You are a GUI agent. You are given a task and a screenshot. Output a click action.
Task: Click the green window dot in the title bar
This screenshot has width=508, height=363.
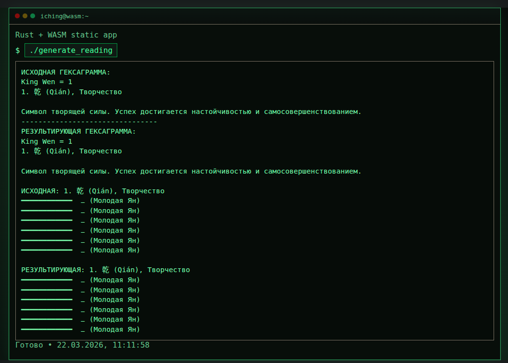[33, 16]
